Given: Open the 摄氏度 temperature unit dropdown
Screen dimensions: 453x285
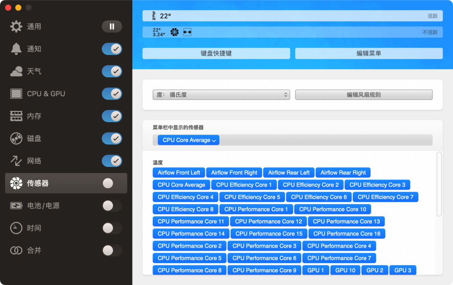Looking at the screenshot, I should (x=221, y=94).
